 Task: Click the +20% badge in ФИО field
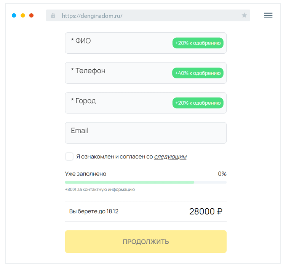(198, 43)
